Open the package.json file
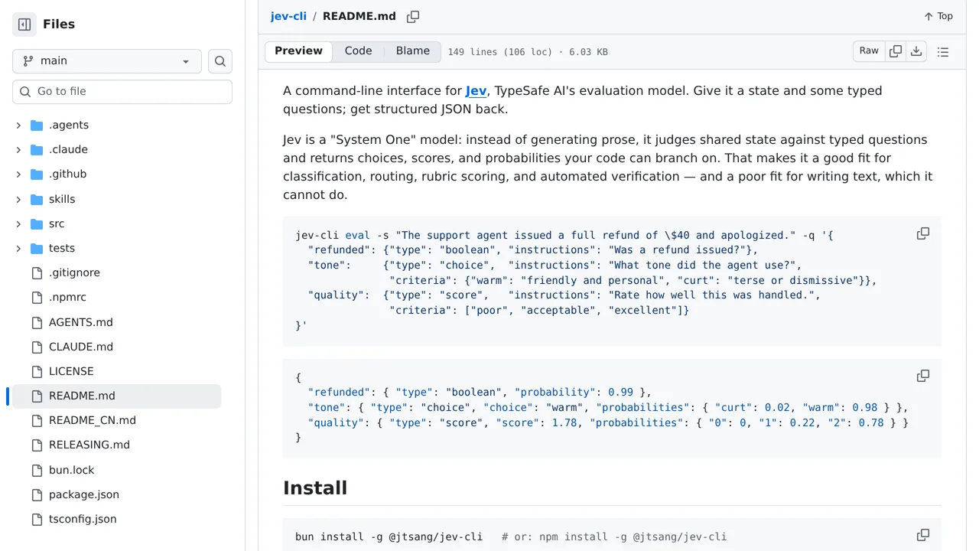The image size is (979, 551). tap(84, 494)
